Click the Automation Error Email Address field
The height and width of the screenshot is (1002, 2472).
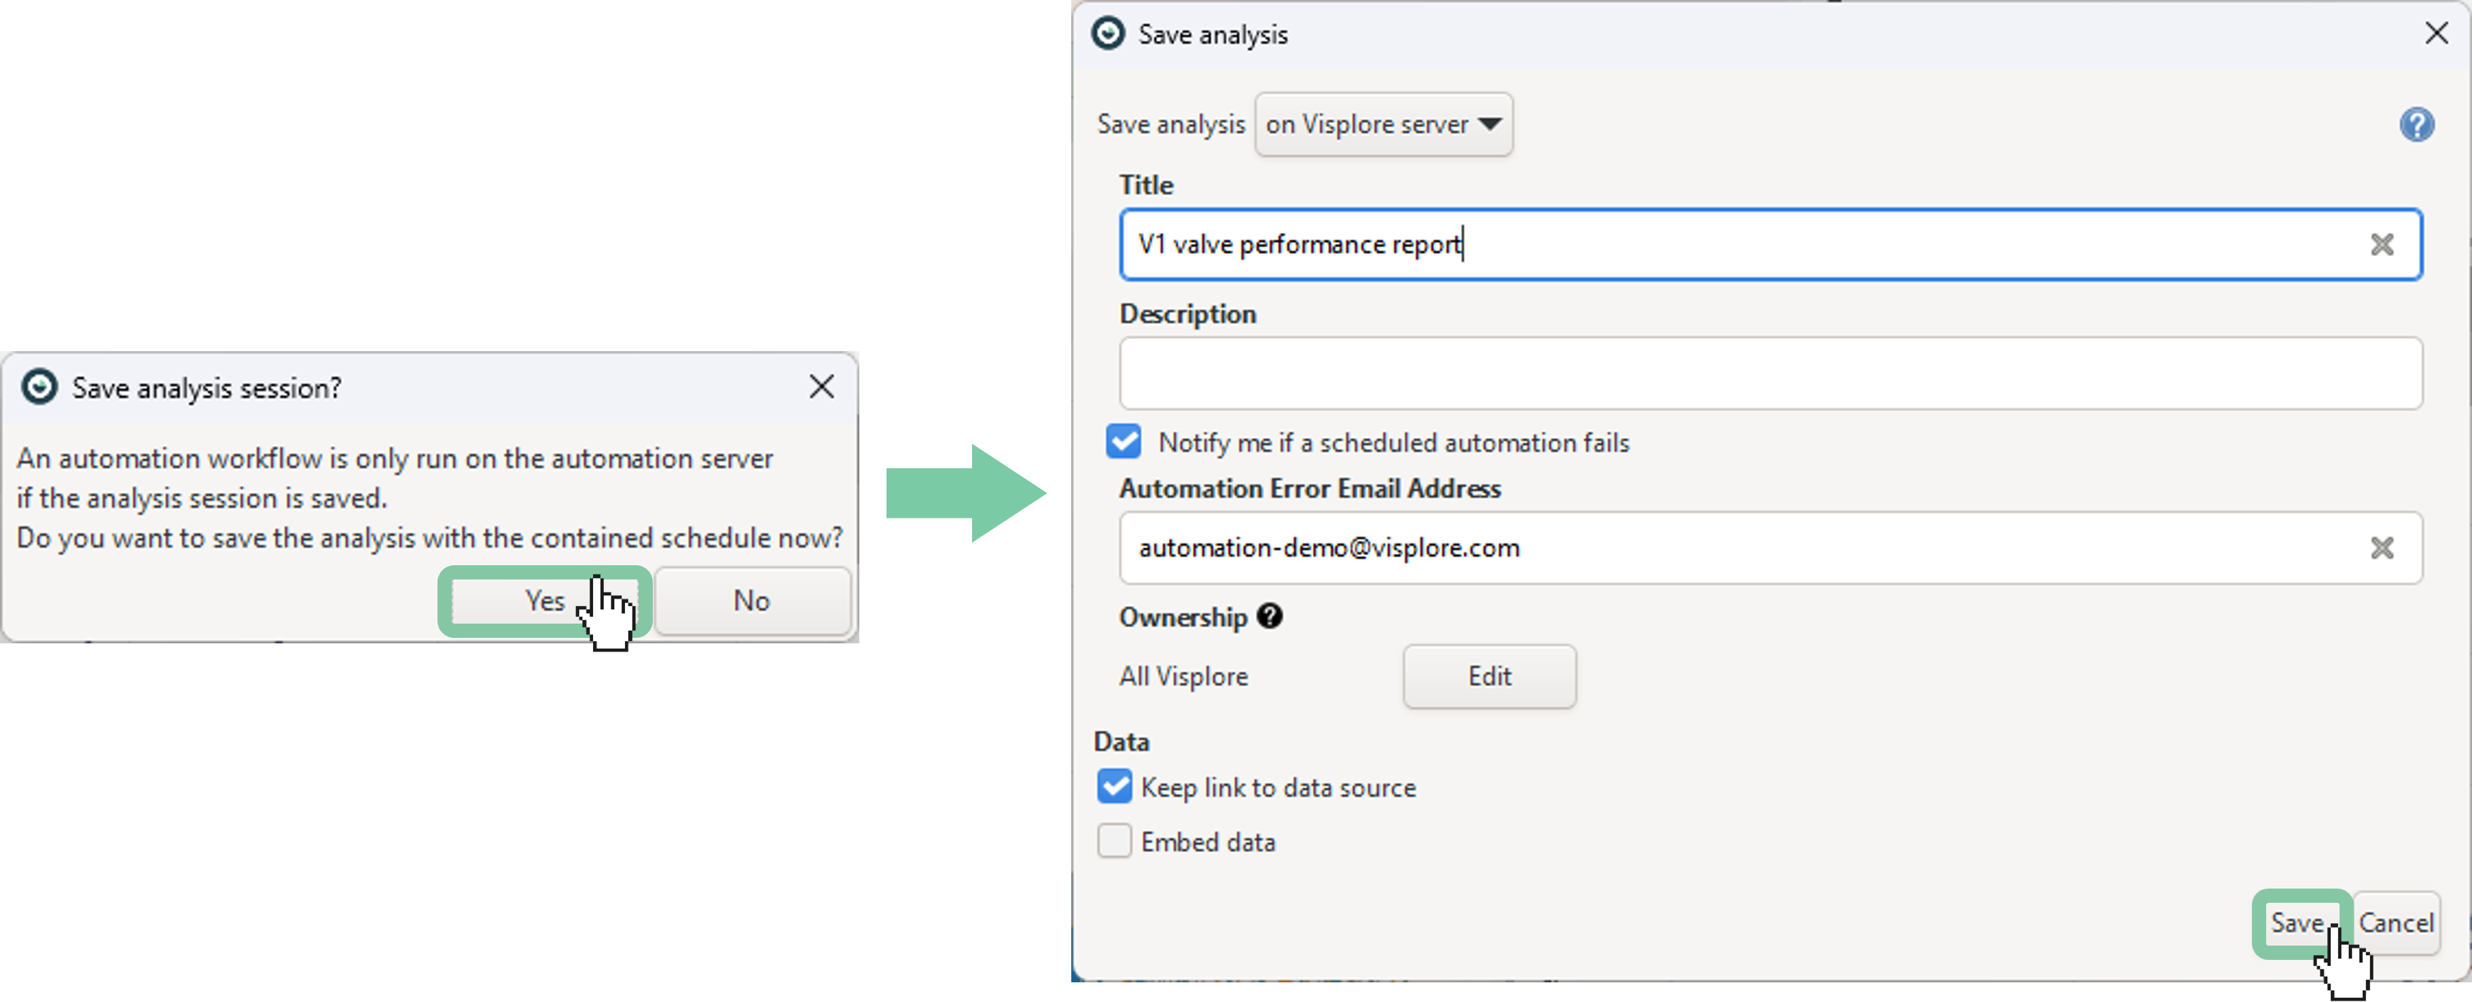click(1727, 548)
